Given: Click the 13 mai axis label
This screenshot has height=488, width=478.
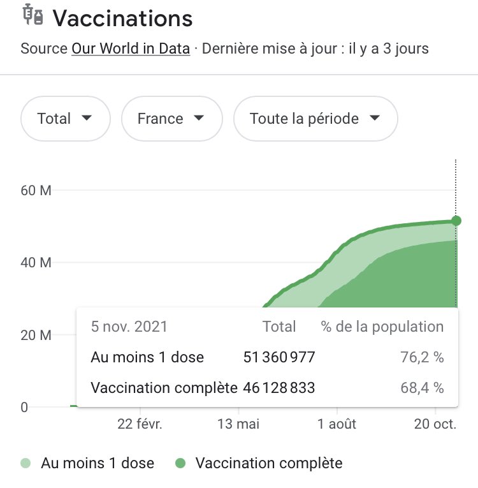Looking at the screenshot, I should point(238,424).
